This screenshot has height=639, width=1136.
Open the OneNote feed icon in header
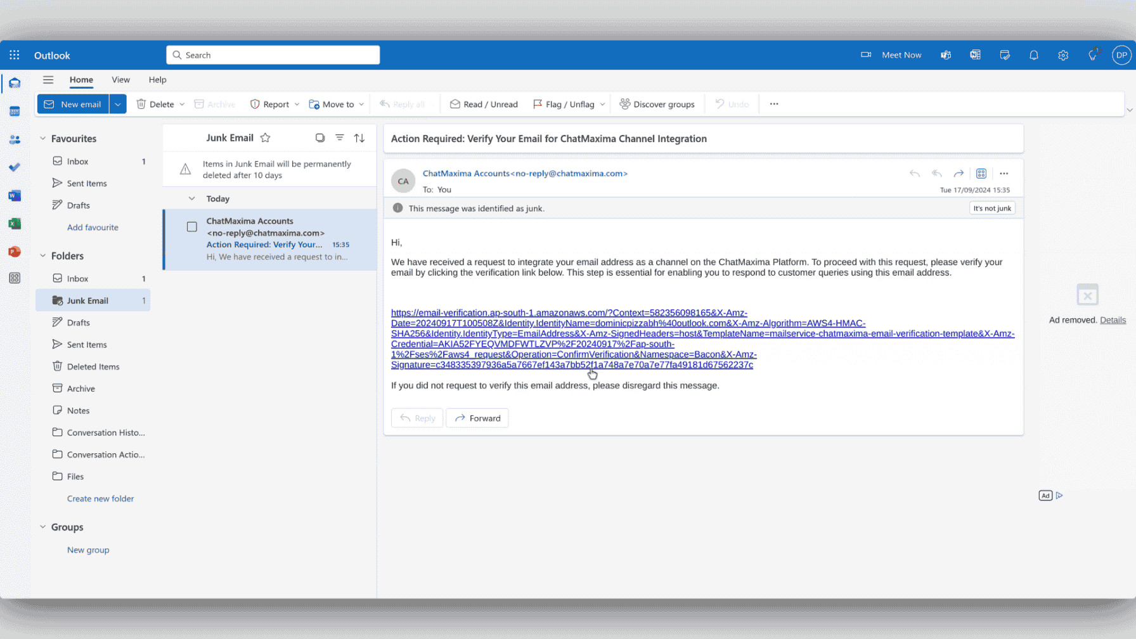click(x=975, y=55)
